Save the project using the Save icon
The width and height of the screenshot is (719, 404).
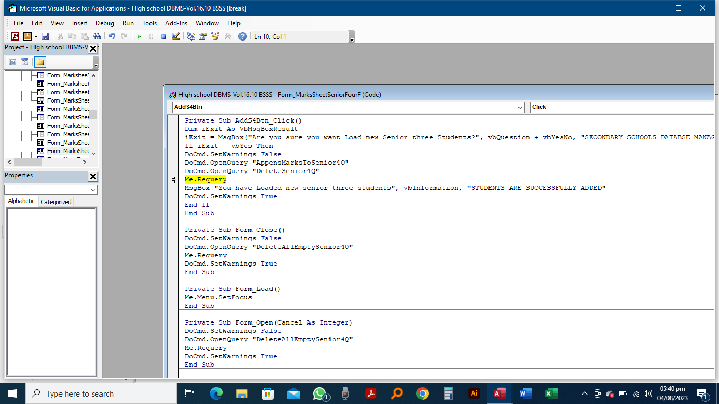[x=45, y=36]
